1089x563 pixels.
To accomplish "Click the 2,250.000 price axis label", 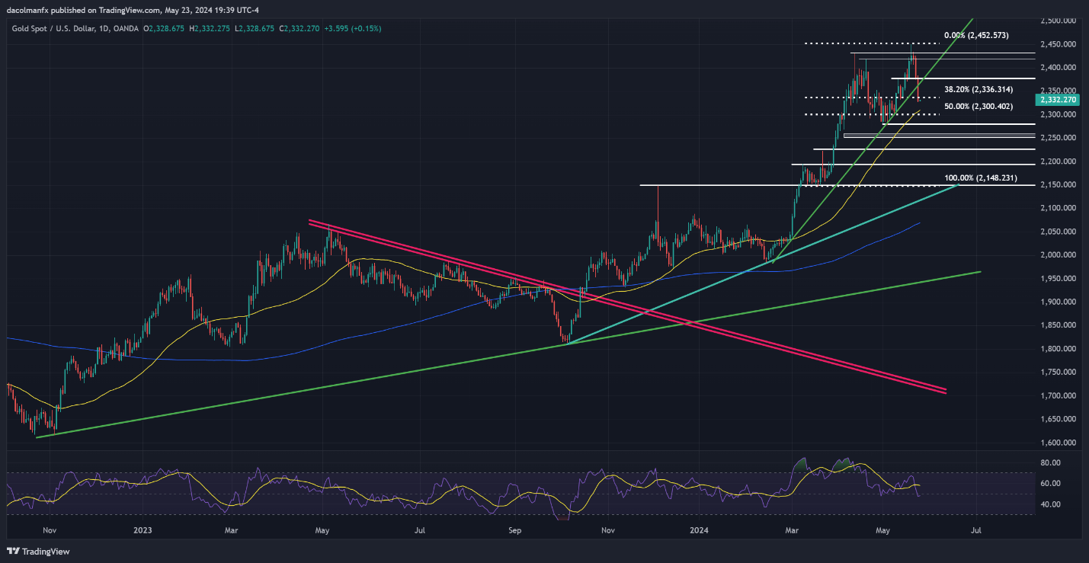I will coord(1059,138).
